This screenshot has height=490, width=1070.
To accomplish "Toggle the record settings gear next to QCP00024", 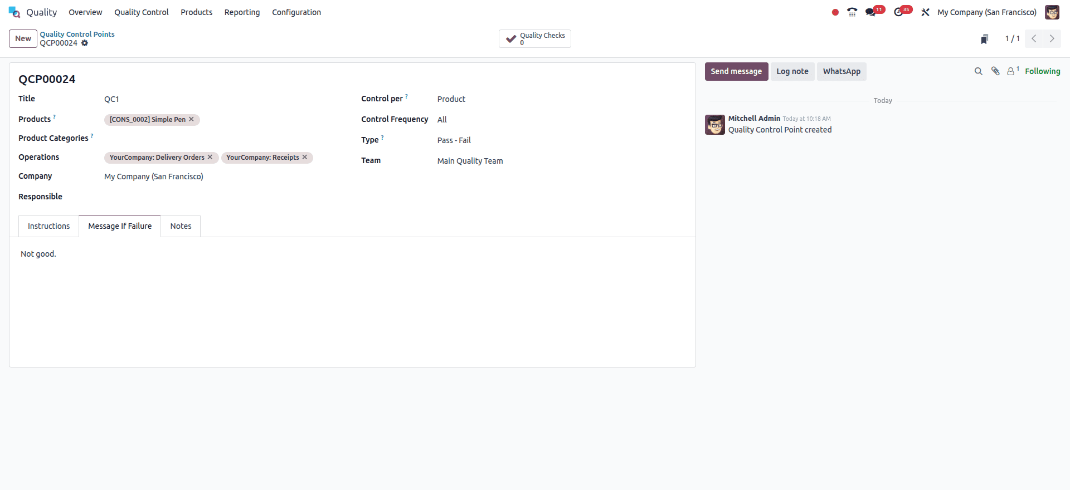I will pyautogui.click(x=85, y=43).
